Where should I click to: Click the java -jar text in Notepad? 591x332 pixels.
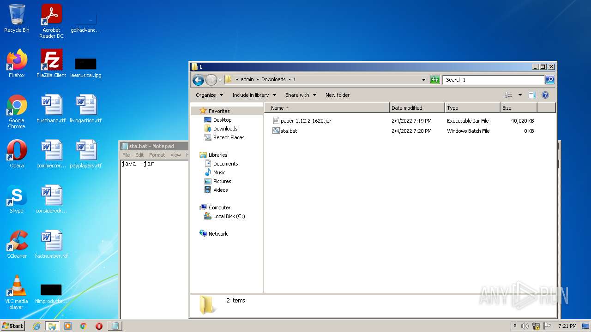[138, 164]
